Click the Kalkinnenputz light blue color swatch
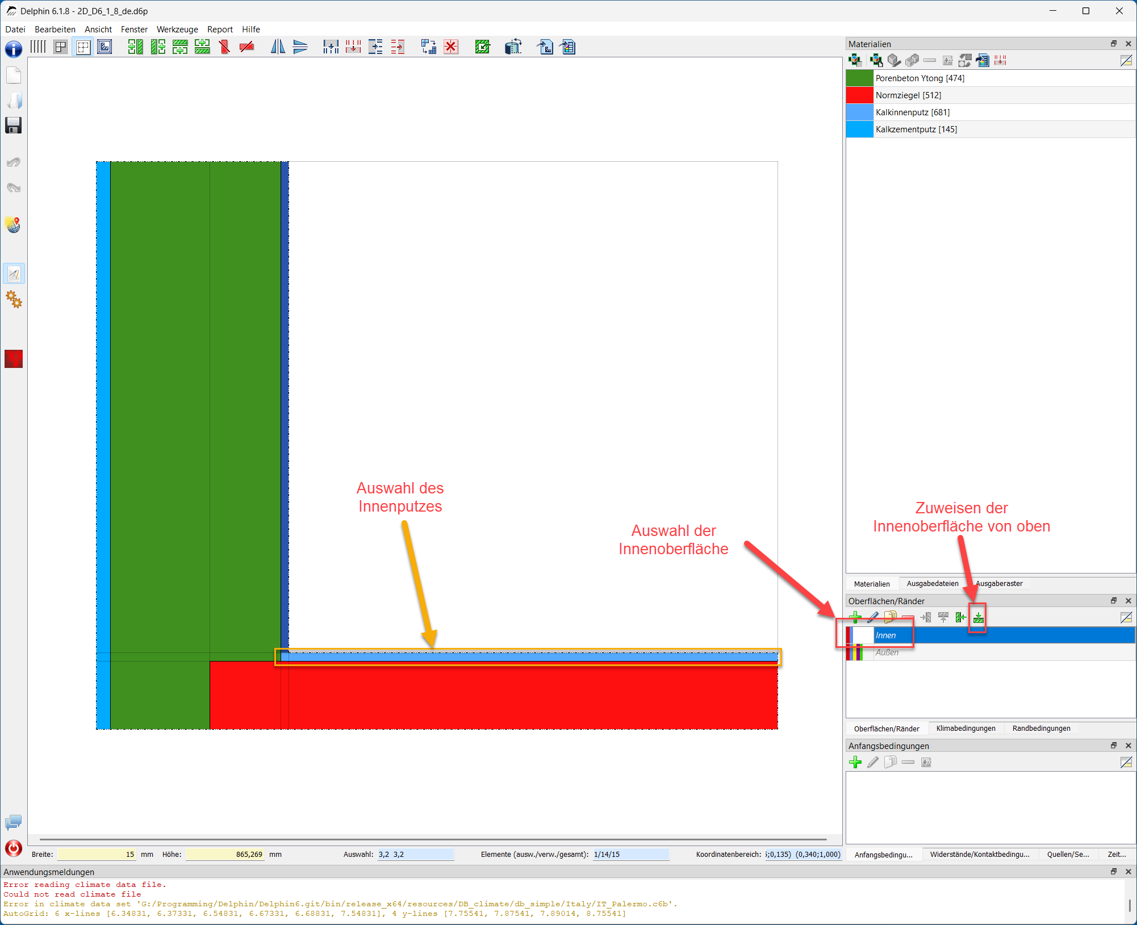 [x=859, y=112]
